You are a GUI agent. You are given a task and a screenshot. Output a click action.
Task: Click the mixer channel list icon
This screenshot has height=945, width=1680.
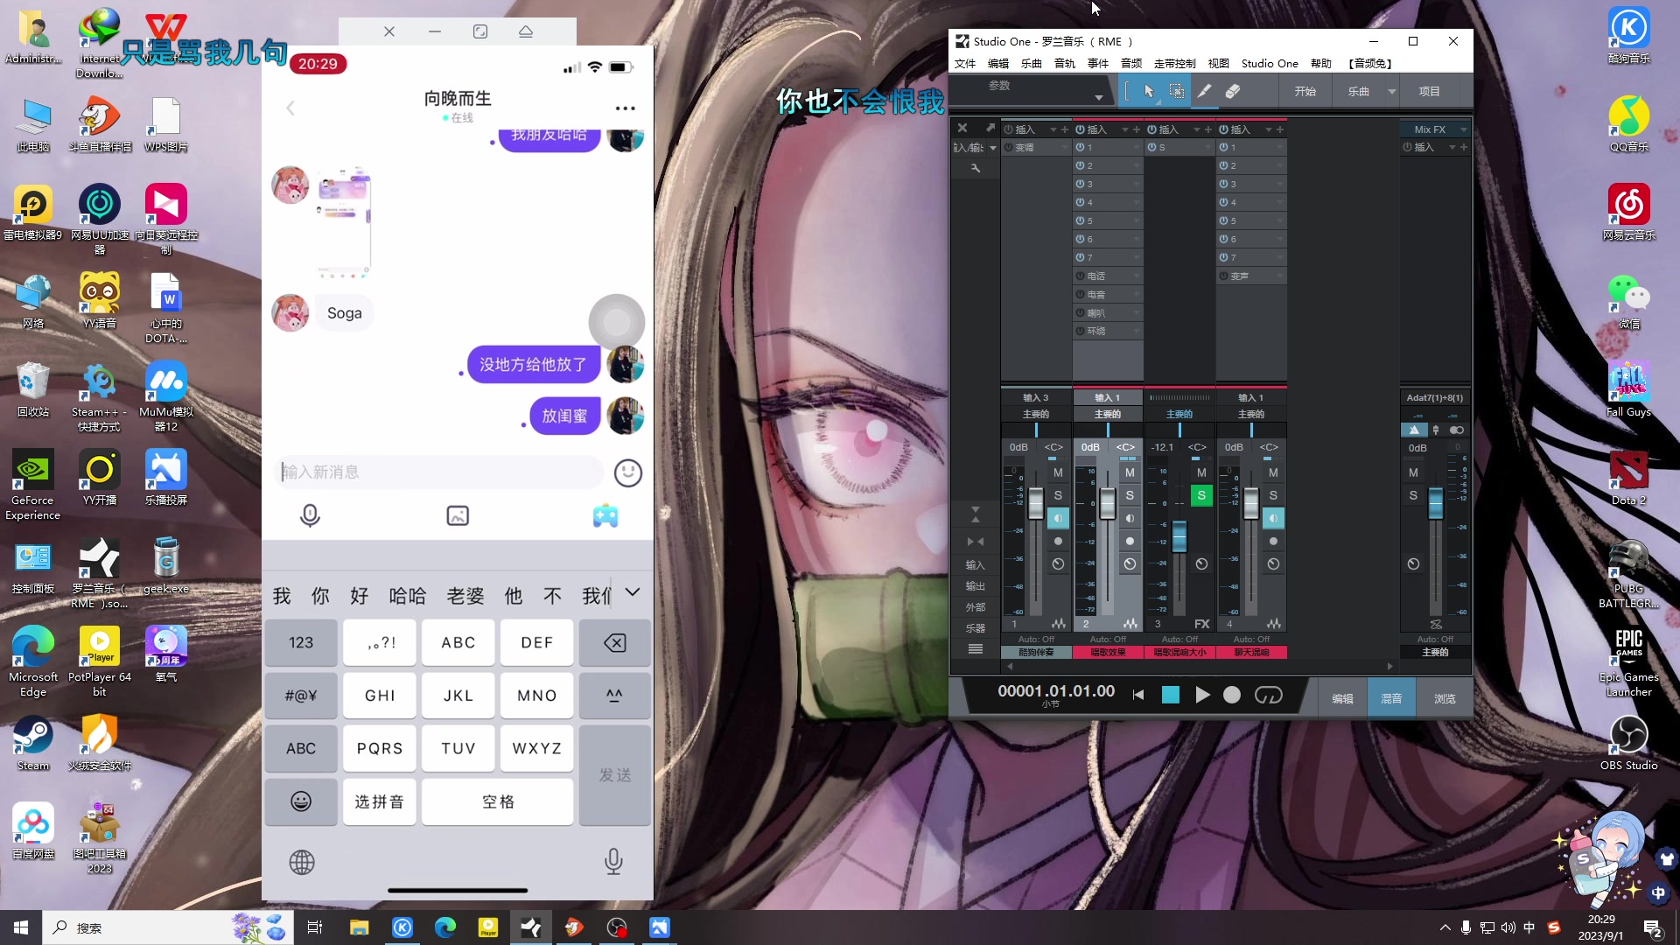pyautogui.click(x=976, y=649)
